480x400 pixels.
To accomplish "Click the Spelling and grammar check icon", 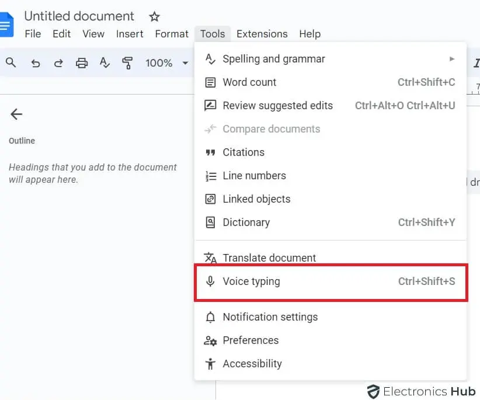I will [x=210, y=59].
